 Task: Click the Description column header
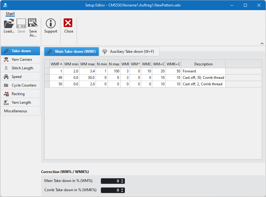tap(203, 64)
